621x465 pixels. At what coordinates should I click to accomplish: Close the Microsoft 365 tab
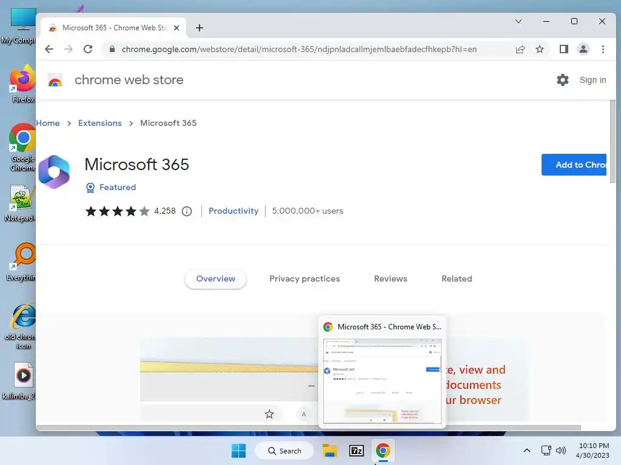pos(176,28)
